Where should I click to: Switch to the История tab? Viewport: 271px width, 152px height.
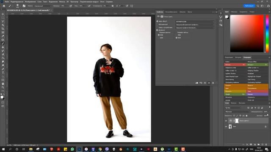pos(238,57)
